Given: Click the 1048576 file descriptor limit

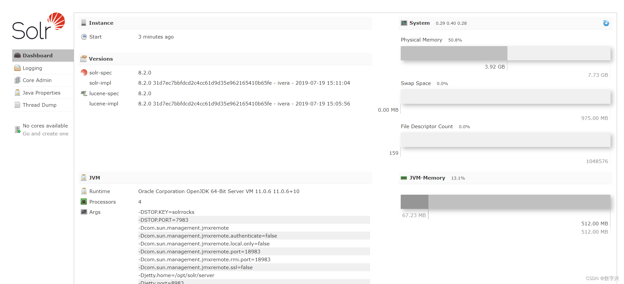Looking at the screenshot, I should 597,161.
